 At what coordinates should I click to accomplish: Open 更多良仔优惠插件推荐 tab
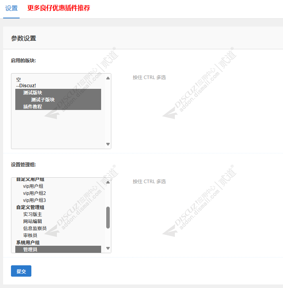[x=59, y=8]
